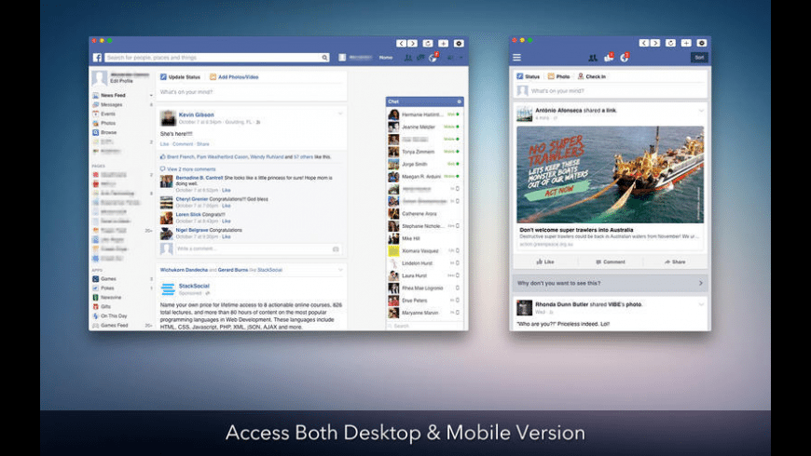Image resolution: width=811 pixels, height=456 pixels.
Task: Click 'View 2 more comments' link
Action: tap(192, 168)
